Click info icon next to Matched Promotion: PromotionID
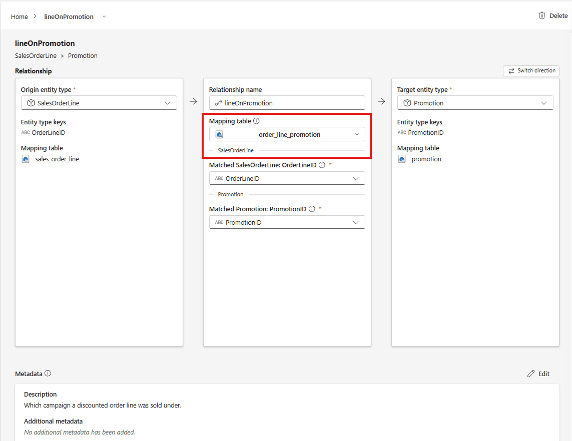 click(x=312, y=209)
